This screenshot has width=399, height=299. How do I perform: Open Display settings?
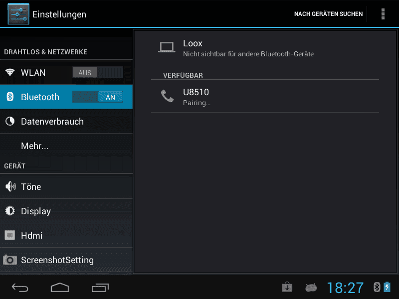pos(66,211)
